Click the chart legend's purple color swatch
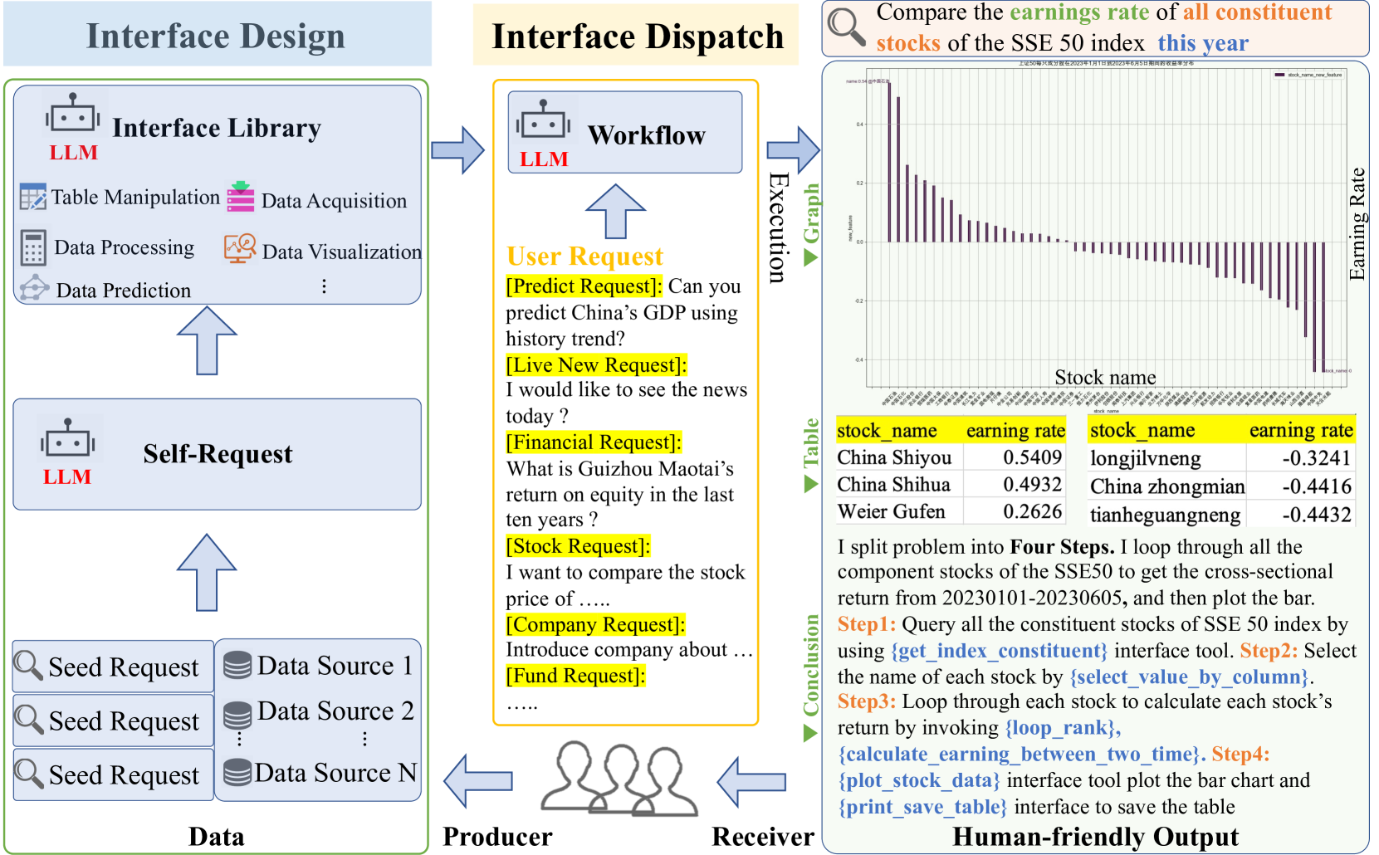1379x855 pixels. pyautogui.click(x=1279, y=75)
